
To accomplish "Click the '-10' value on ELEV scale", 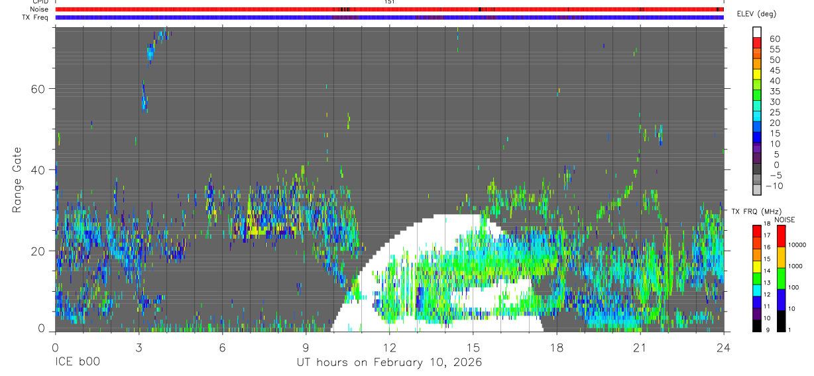I will (x=774, y=186).
